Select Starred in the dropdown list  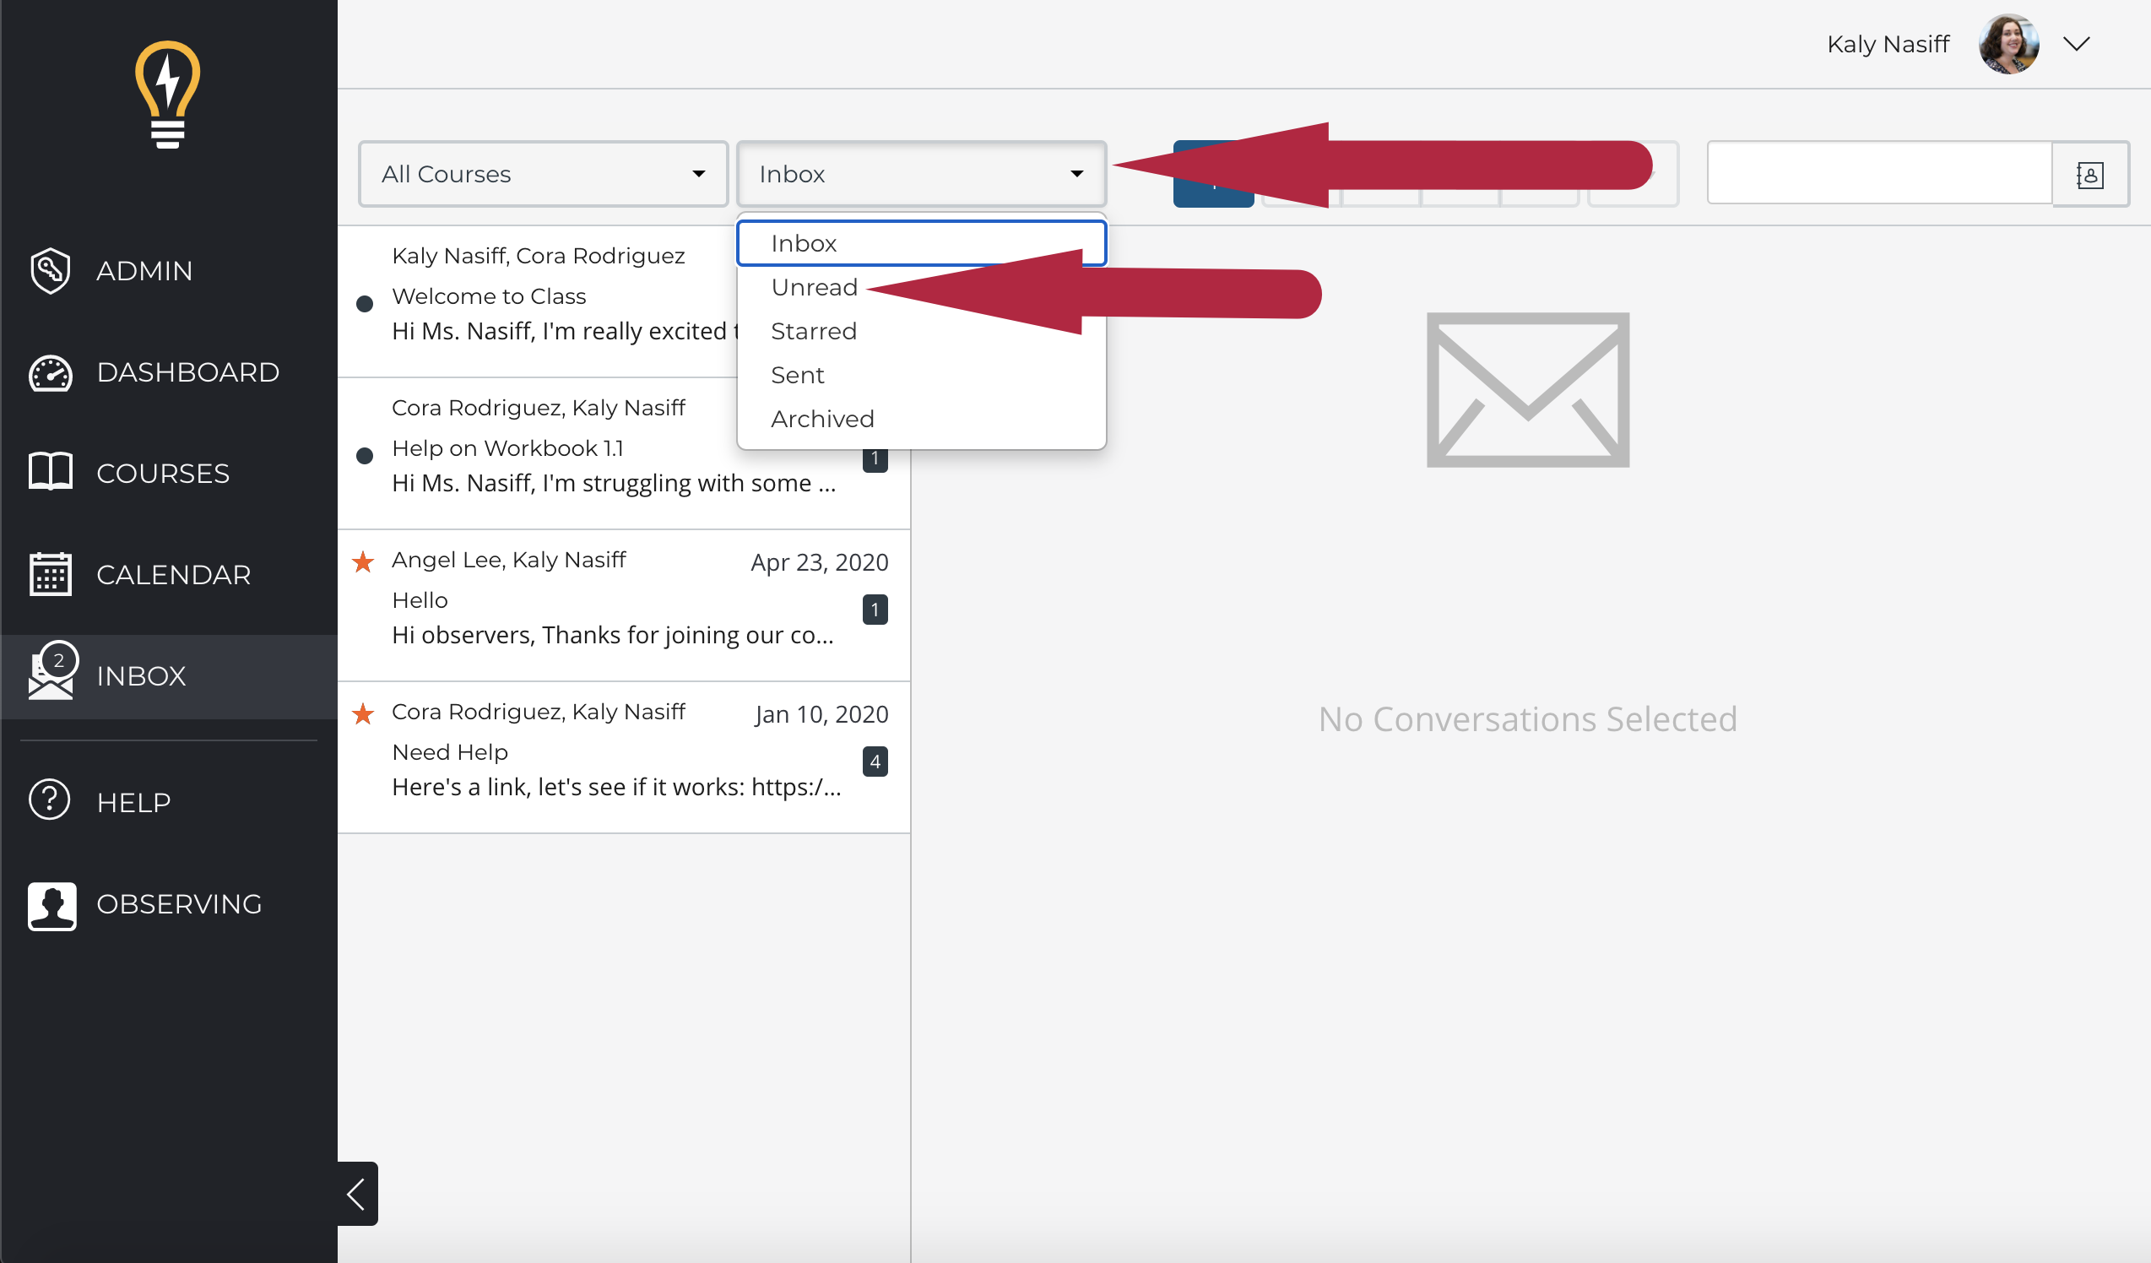921,331
